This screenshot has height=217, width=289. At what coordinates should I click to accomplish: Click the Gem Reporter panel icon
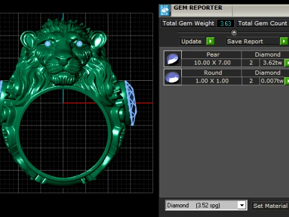click(x=165, y=10)
